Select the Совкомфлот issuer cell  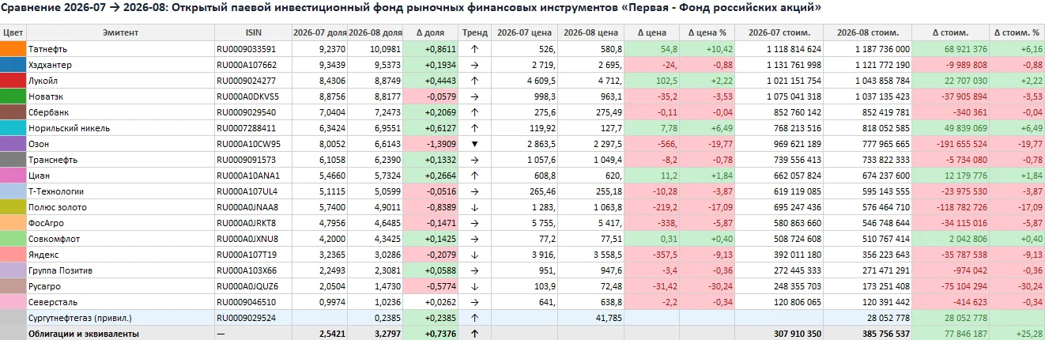[x=120, y=238]
